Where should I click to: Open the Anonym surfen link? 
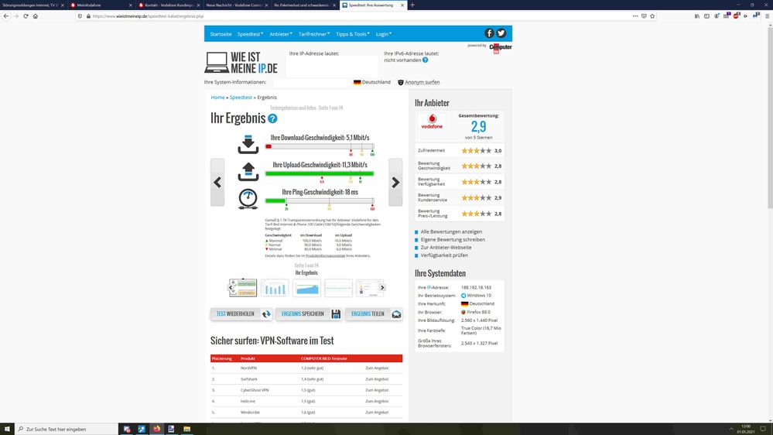422,82
